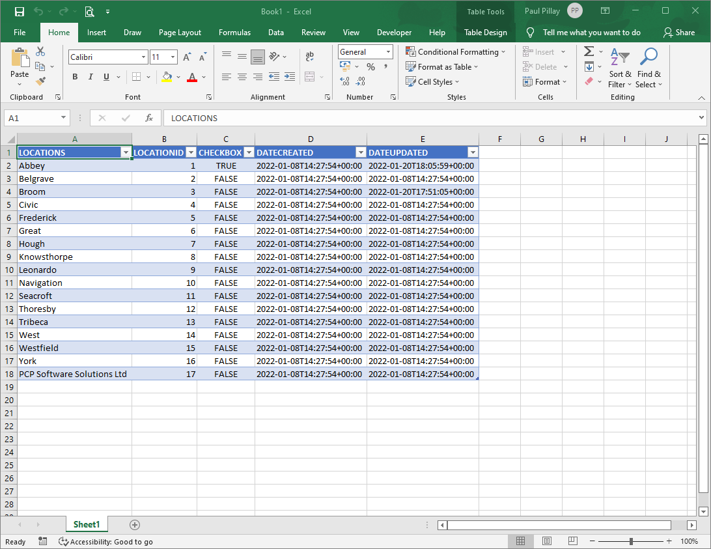Click the Percent Style icon
Image resolution: width=711 pixels, height=549 pixels.
[371, 67]
